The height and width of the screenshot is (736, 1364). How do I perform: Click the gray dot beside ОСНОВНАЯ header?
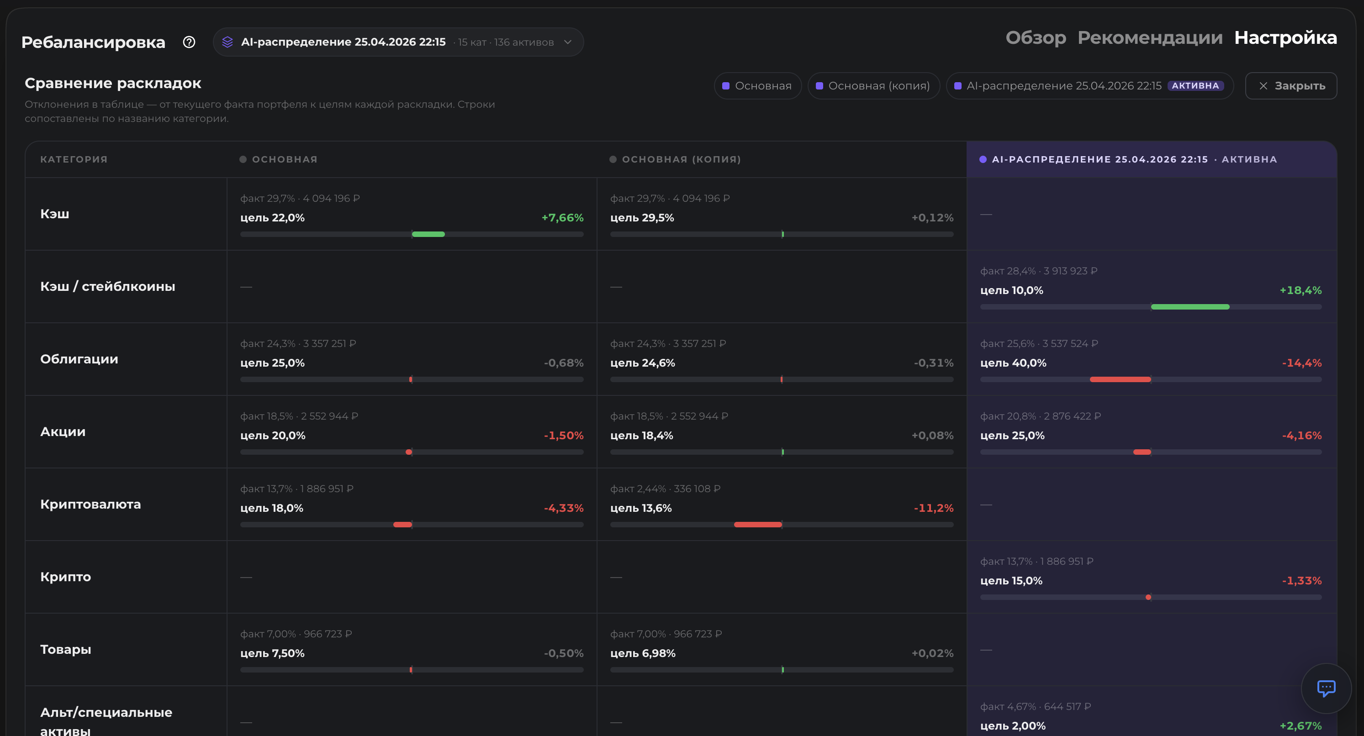click(243, 159)
